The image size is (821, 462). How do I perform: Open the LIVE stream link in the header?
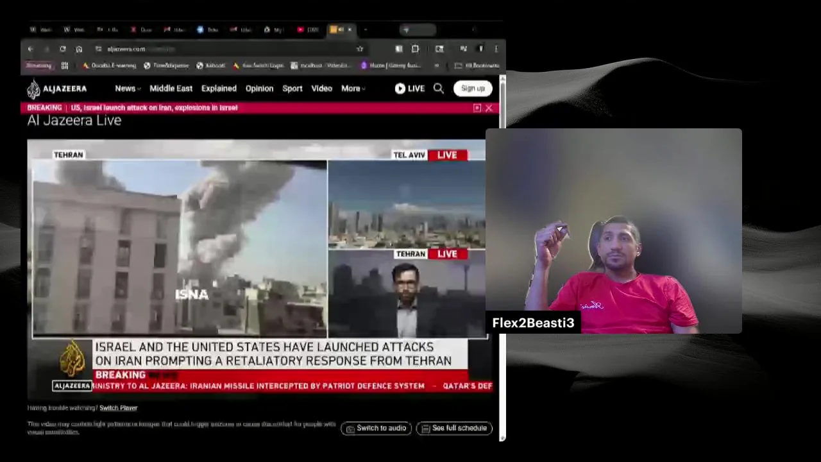point(410,89)
